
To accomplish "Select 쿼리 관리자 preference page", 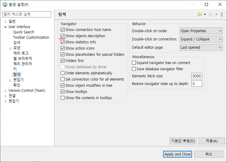I will [23, 64].
